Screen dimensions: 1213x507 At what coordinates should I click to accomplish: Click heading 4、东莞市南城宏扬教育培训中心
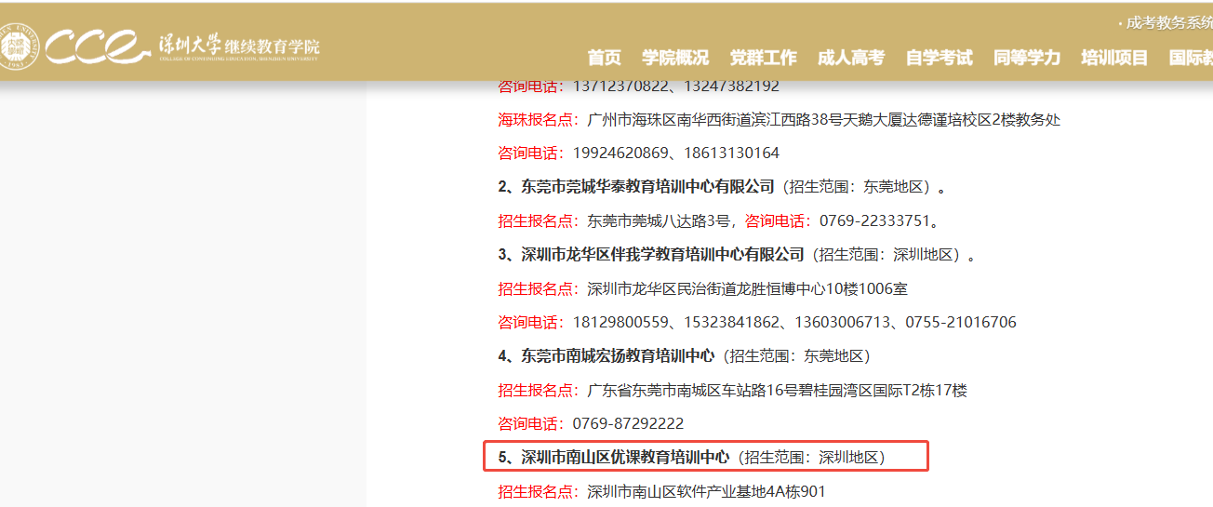606,355
